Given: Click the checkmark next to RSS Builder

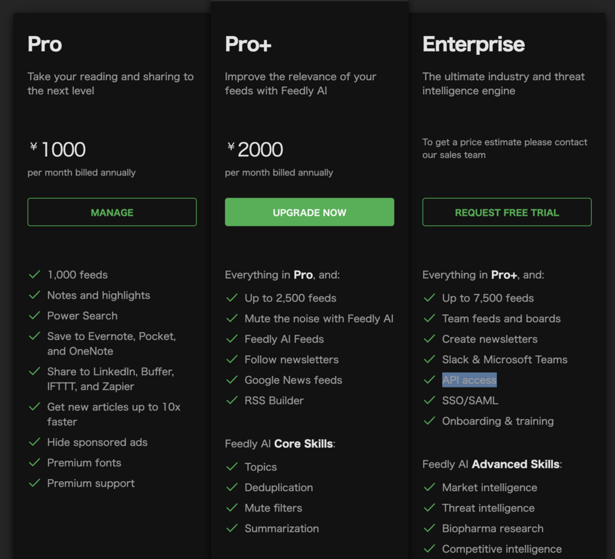Looking at the screenshot, I should tap(232, 400).
